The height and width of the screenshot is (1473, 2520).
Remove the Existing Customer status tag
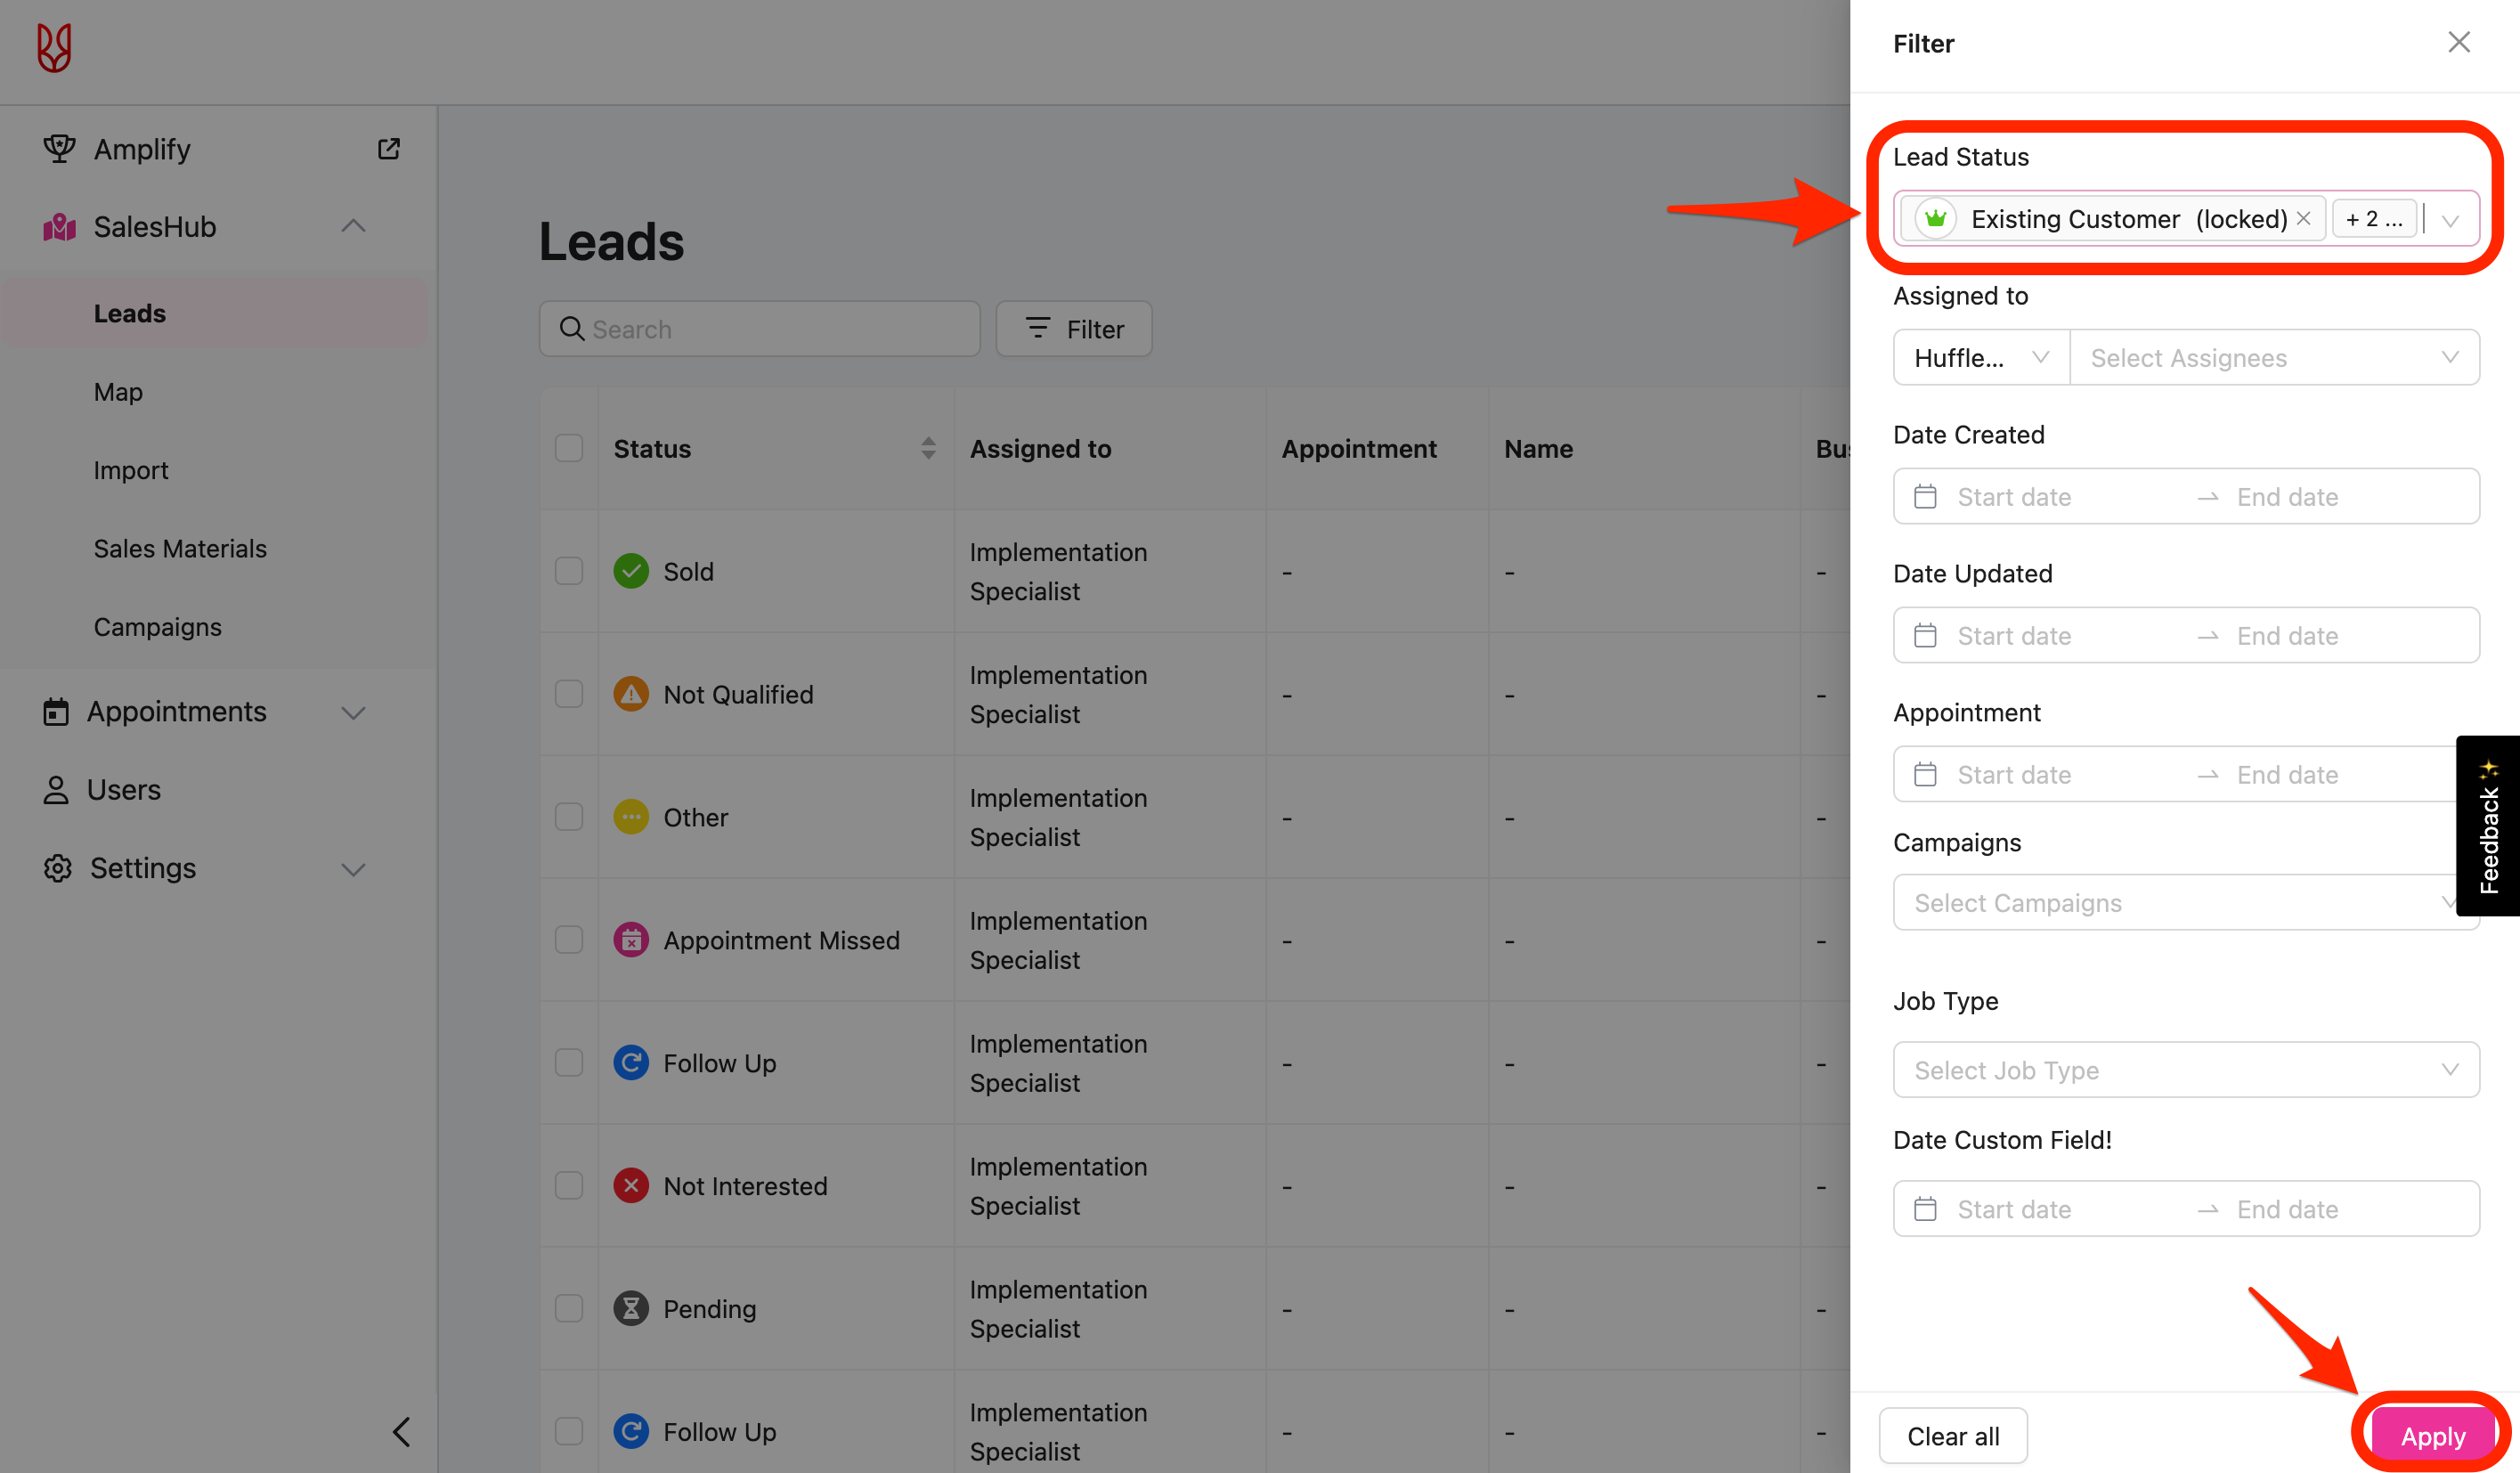tap(2304, 218)
